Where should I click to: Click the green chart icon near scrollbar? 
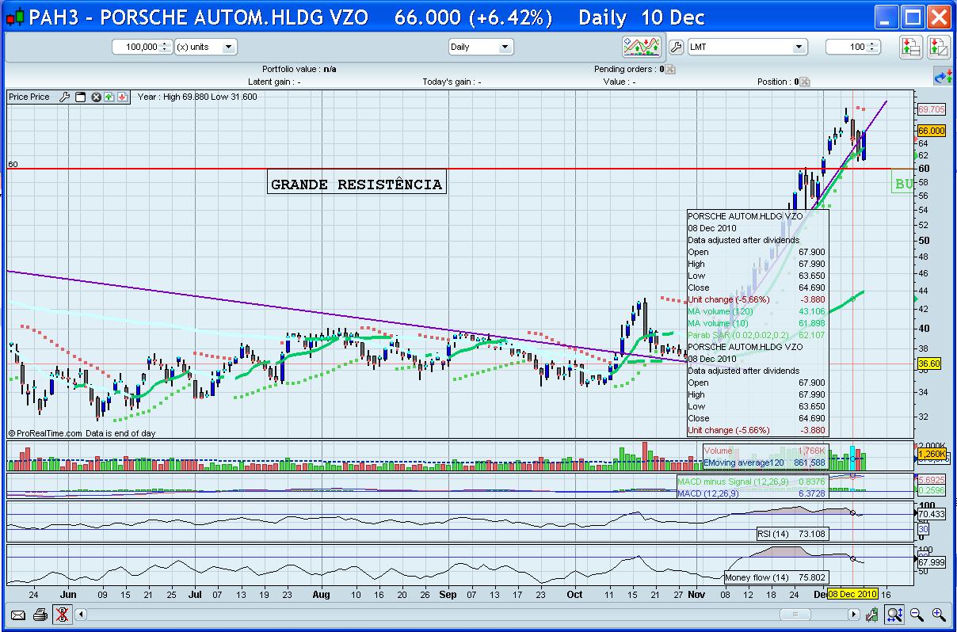[x=872, y=614]
